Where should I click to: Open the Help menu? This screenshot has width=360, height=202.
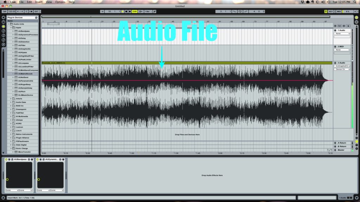point(72,2)
